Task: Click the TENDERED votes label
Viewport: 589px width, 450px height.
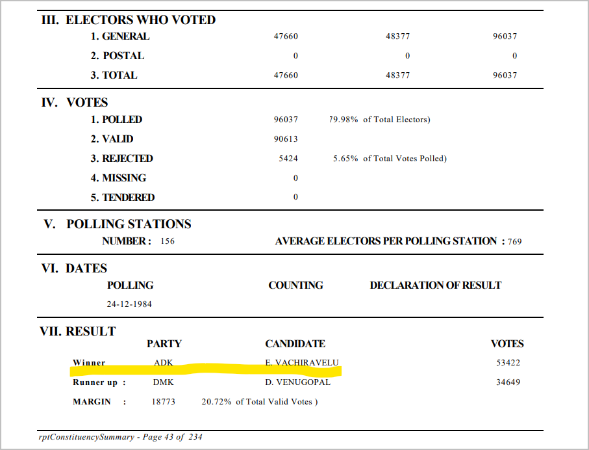Action: (x=123, y=198)
